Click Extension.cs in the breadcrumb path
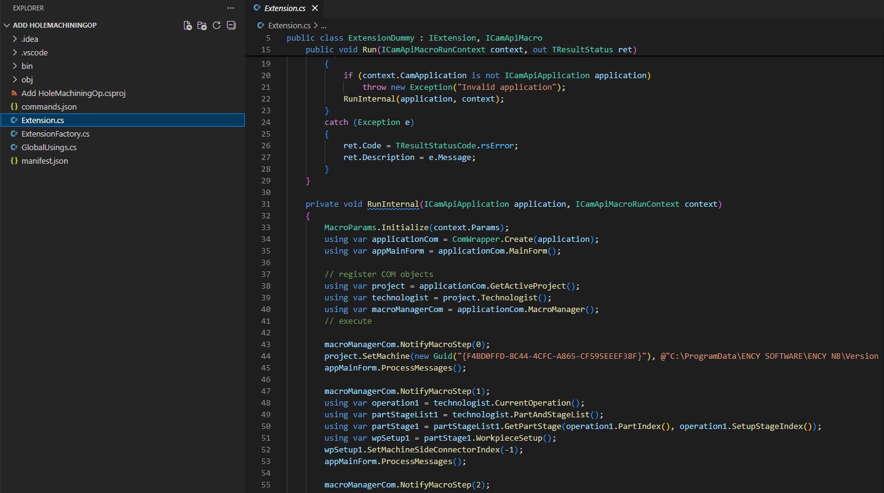 (x=289, y=25)
